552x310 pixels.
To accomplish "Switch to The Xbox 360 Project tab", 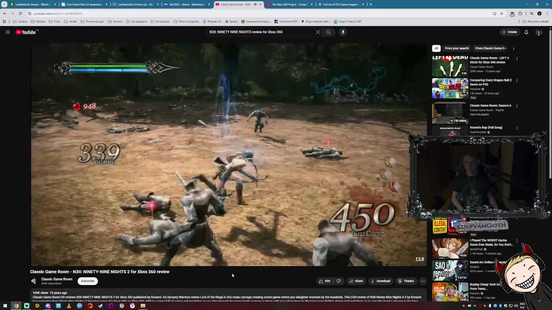I will (x=289, y=4).
